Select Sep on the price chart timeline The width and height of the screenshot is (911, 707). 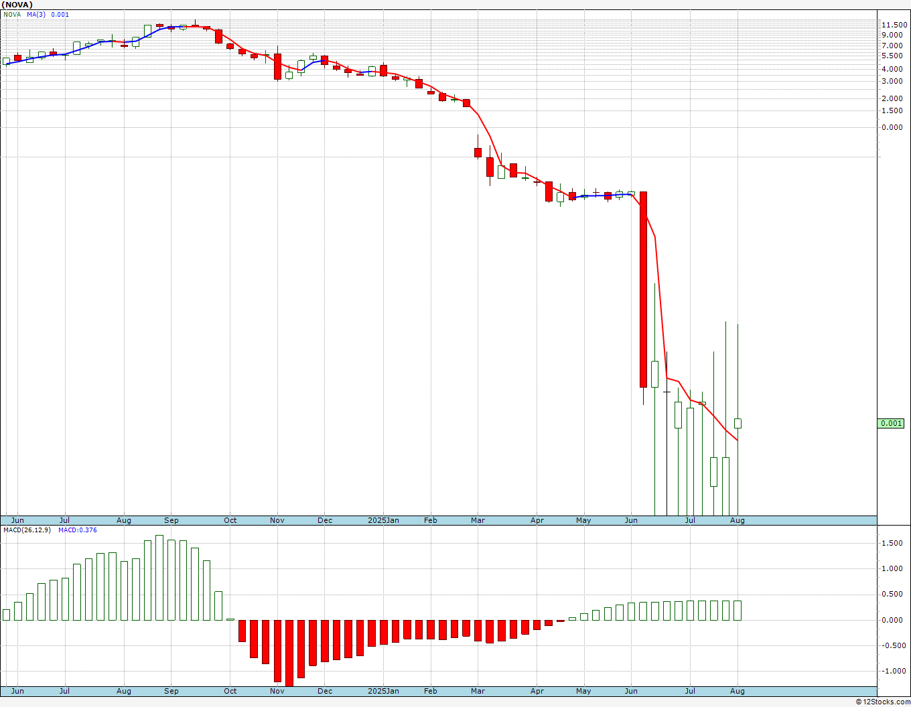point(171,520)
